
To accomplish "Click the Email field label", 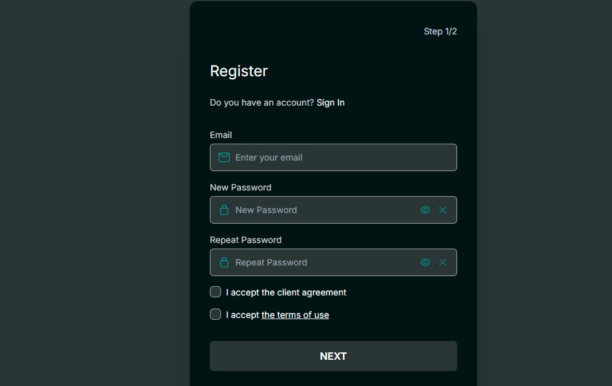I will point(220,135).
